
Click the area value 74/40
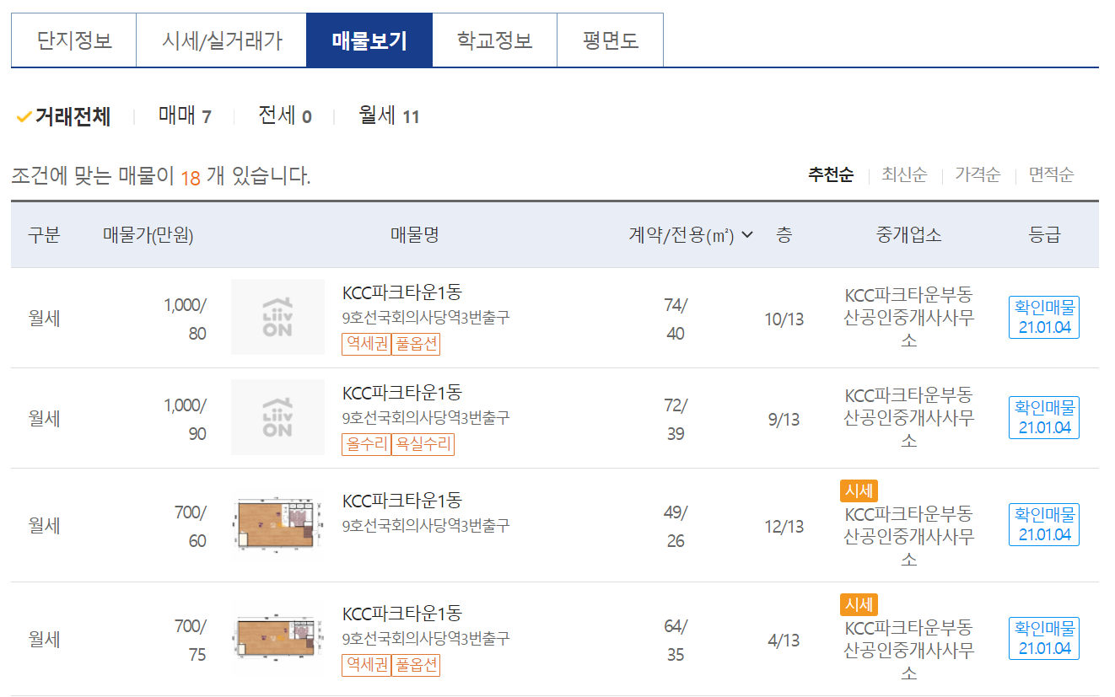point(676,319)
